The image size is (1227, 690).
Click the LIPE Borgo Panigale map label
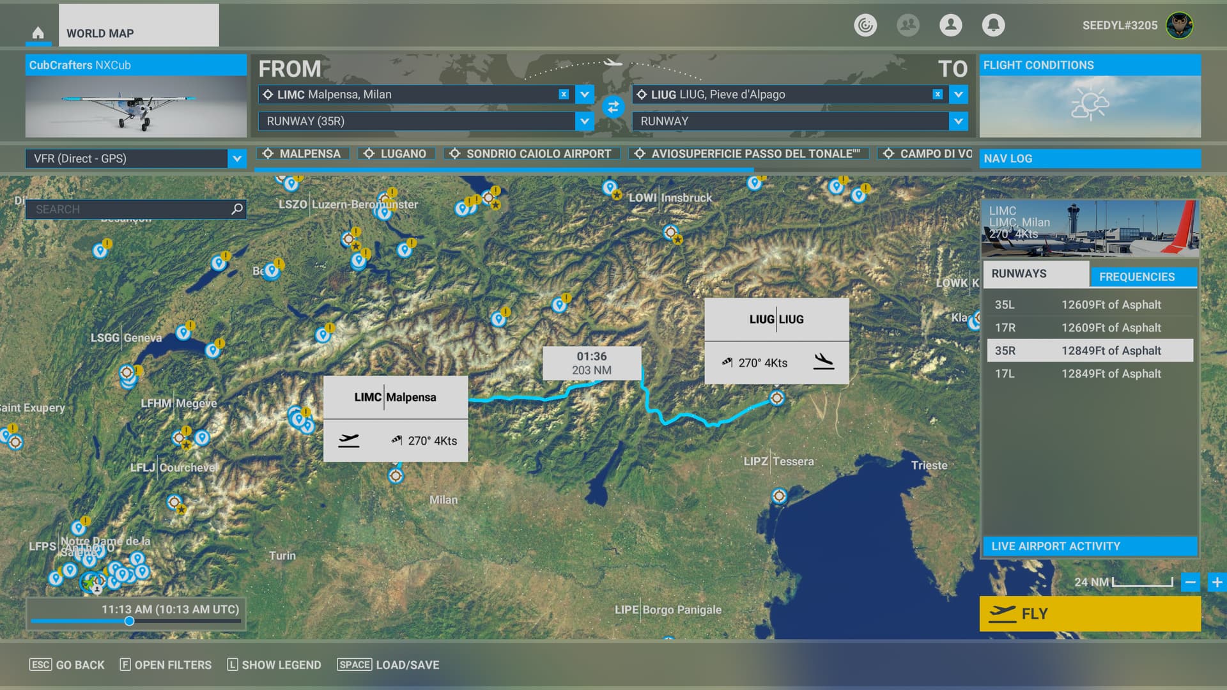668,609
